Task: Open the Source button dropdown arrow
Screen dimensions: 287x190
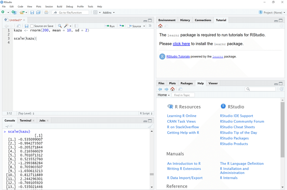Action: click(144, 26)
